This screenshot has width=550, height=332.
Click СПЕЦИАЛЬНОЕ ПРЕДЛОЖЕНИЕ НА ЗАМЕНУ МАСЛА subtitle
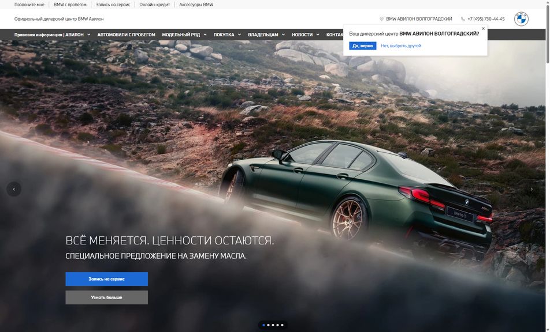click(x=156, y=256)
